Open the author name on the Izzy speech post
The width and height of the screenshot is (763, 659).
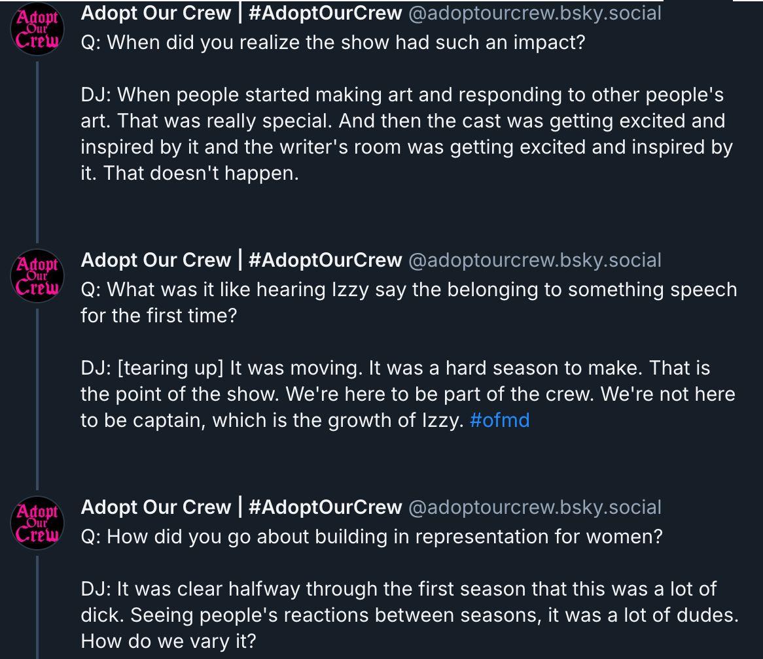click(156, 260)
